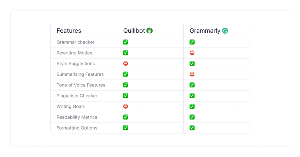This screenshot has width=300, height=157.
Task: Click Grammarly's red no-entry icon for Rewriting Modes
Action: click(192, 53)
